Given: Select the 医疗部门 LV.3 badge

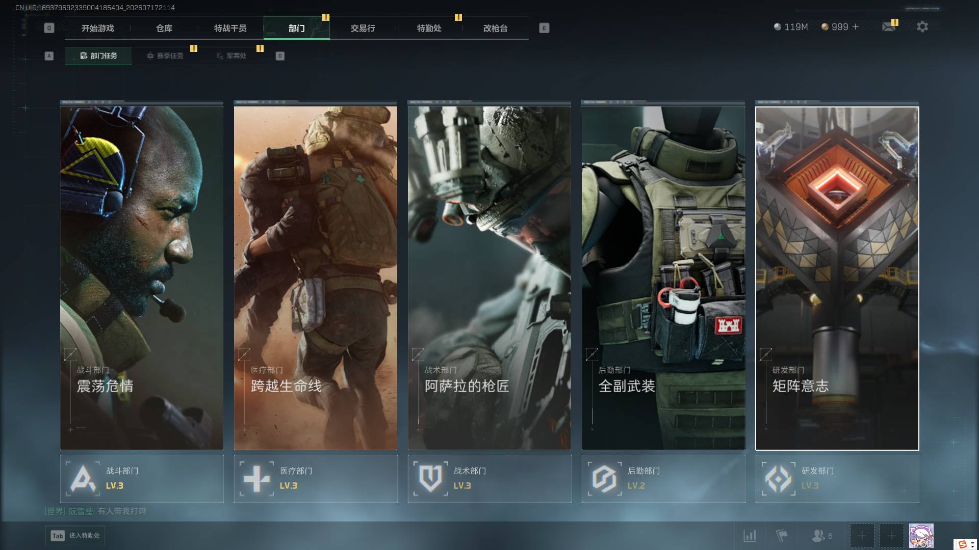Looking at the screenshot, I should [316, 479].
